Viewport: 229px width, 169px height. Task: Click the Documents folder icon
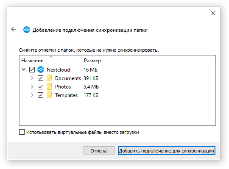[49, 78]
